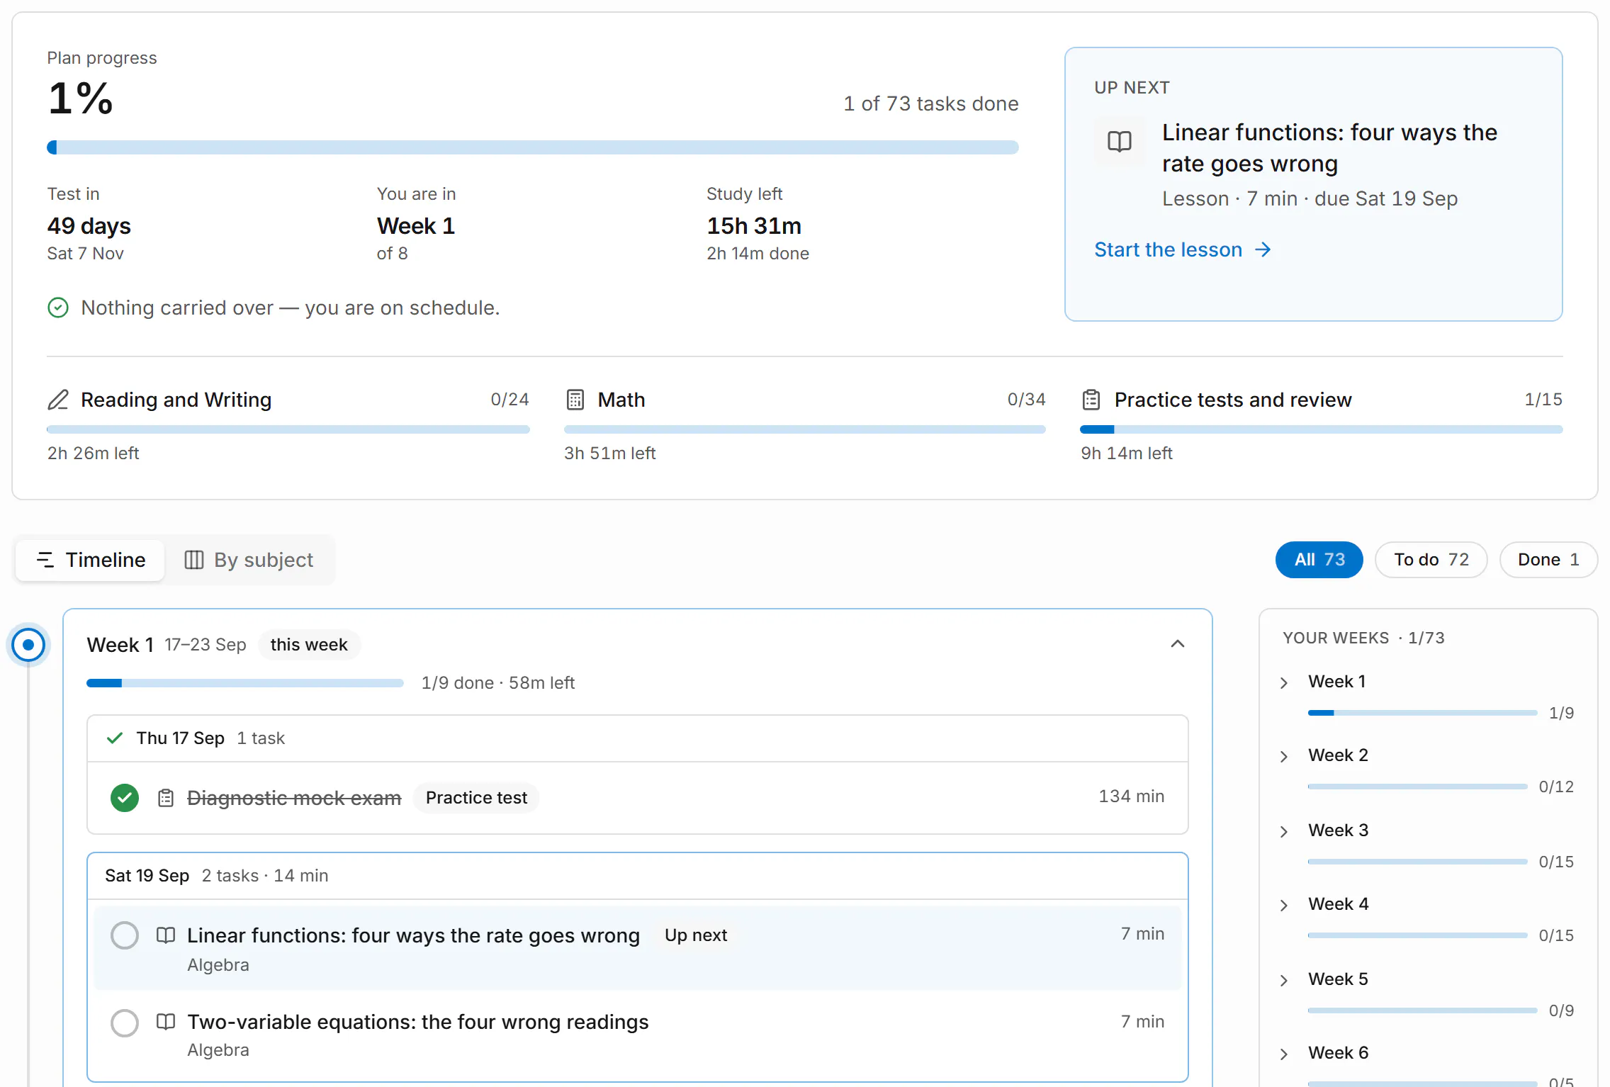The width and height of the screenshot is (1610, 1087).
Task: Open Reading and Writing subject
Action: [x=176, y=400]
